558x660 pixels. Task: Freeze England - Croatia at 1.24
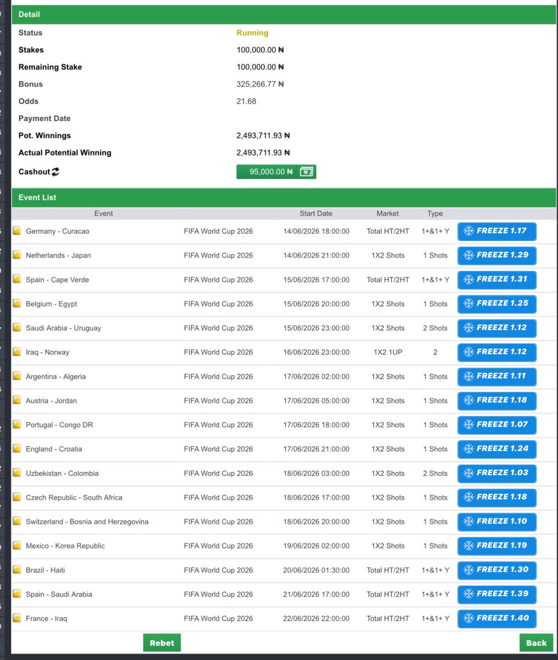[x=496, y=449]
